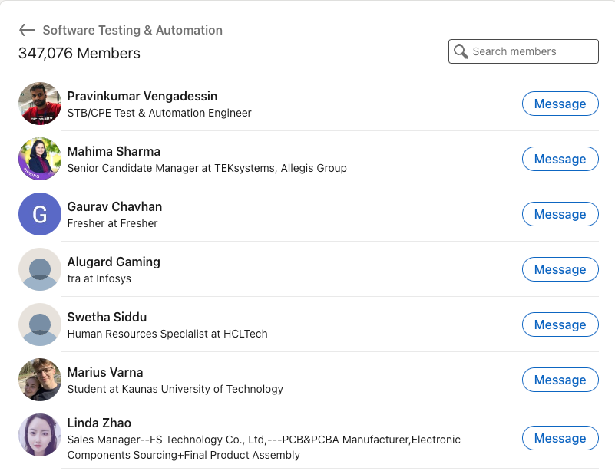
Task: Click the back arrow icon
Action: 27,31
